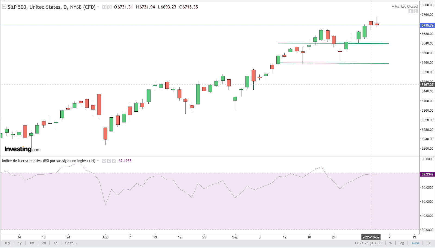Image resolution: width=435 pixels, height=248 pixels.
Task: Select the 1d timeframe
Action: (x=55, y=243)
